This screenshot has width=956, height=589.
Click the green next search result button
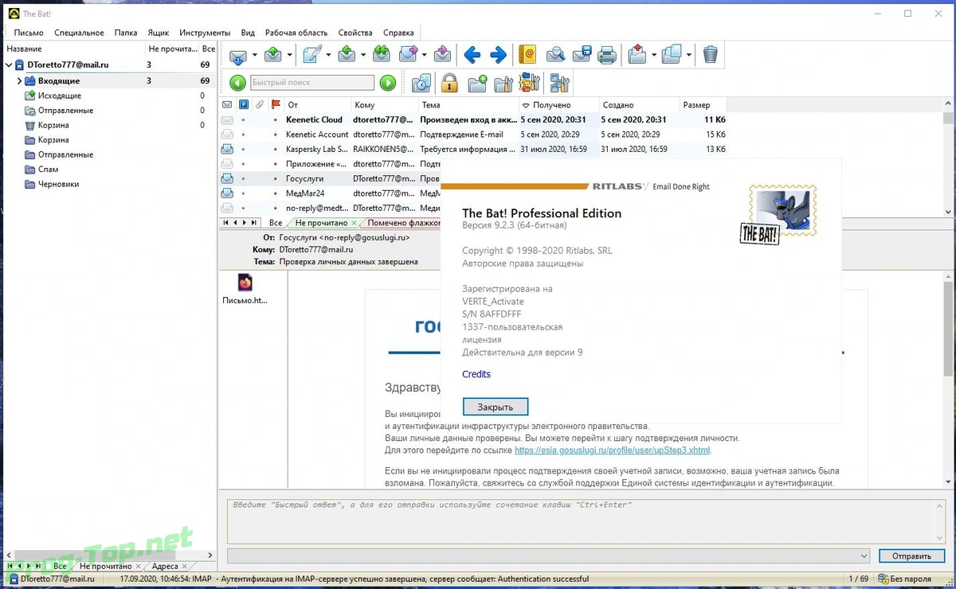[x=388, y=83]
